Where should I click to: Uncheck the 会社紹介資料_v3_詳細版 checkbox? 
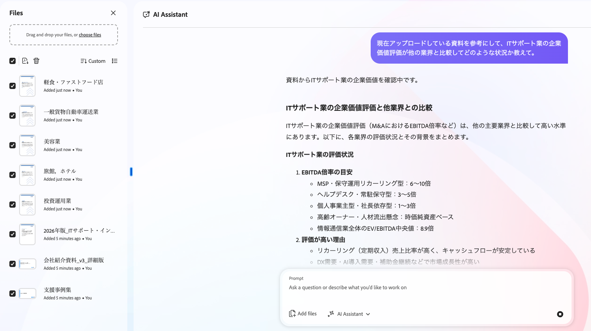point(12,264)
